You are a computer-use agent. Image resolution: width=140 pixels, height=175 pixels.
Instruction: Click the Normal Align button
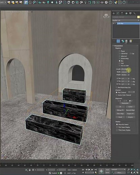click(x=130, y=110)
